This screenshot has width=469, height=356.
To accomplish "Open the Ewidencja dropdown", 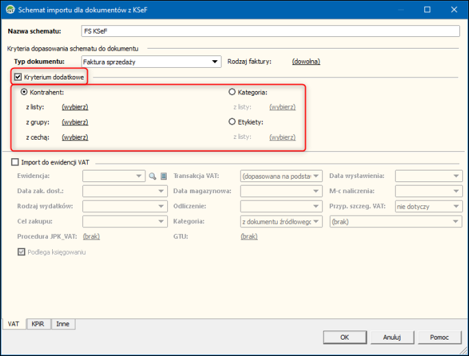I will tap(114, 176).
